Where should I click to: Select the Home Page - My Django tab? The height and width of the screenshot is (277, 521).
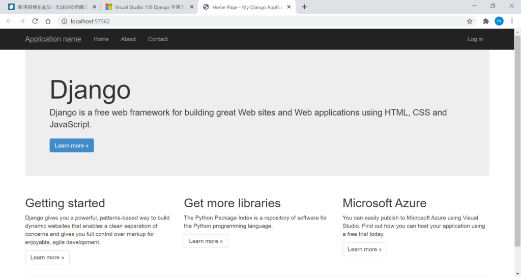click(x=247, y=7)
